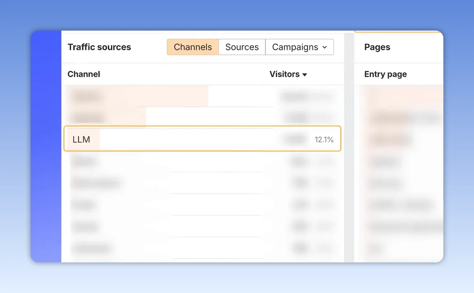Click the Entry page column header
This screenshot has height=293, width=474.
pyautogui.click(x=385, y=74)
